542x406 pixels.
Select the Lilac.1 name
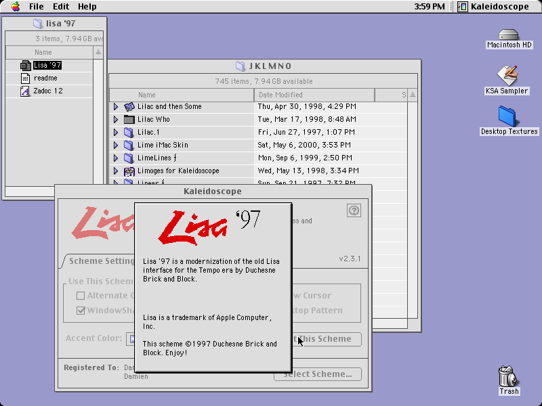[x=148, y=132]
